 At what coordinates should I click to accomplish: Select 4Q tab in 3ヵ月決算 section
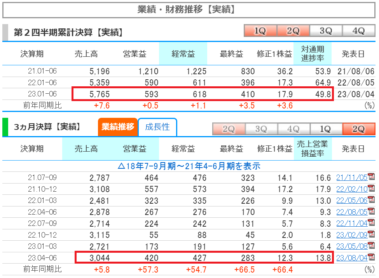294,129
